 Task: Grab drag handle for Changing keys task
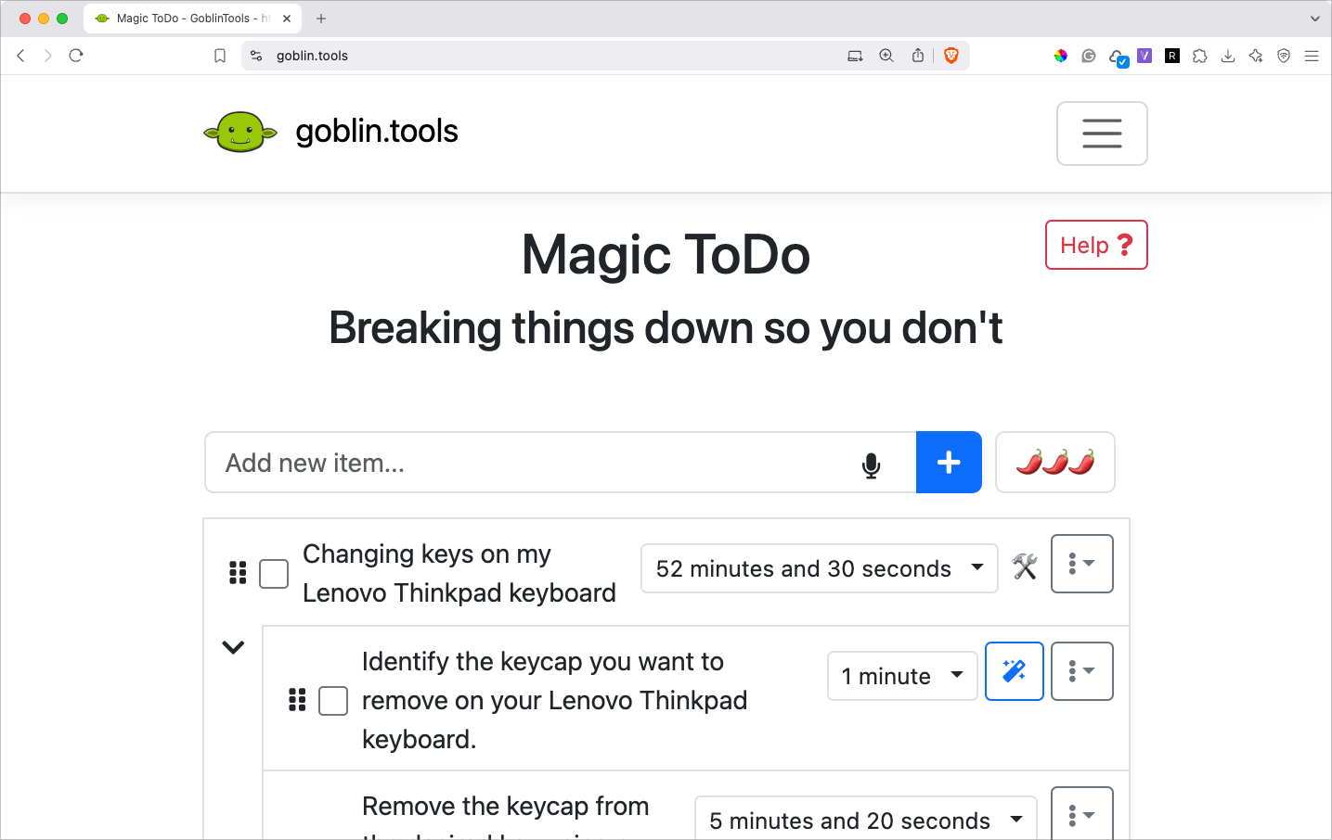click(238, 573)
